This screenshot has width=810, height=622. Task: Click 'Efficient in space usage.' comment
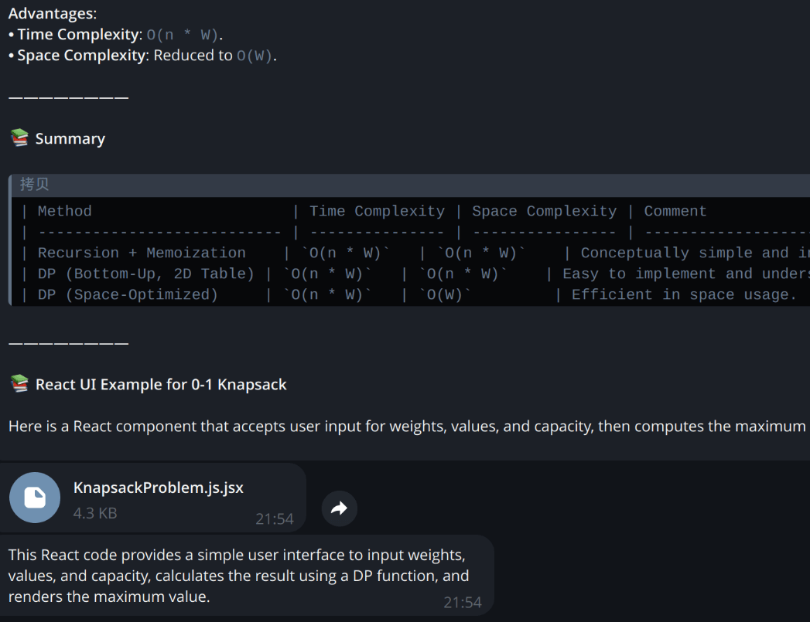pos(684,295)
